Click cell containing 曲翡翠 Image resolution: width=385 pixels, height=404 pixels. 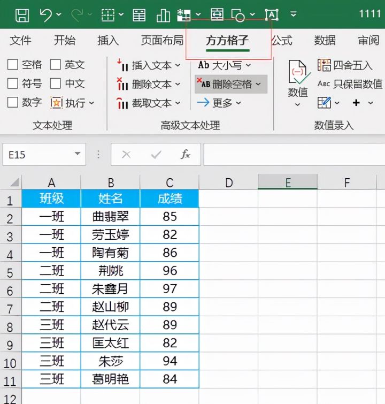point(111,217)
